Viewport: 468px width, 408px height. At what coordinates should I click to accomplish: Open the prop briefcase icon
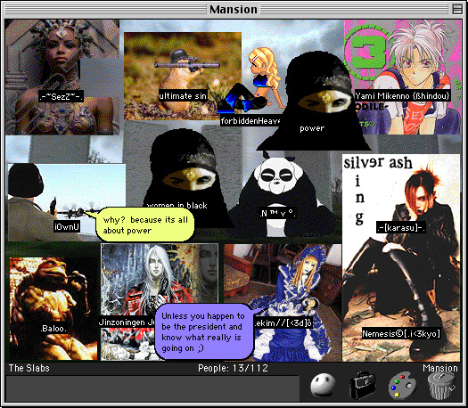[x=362, y=386]
